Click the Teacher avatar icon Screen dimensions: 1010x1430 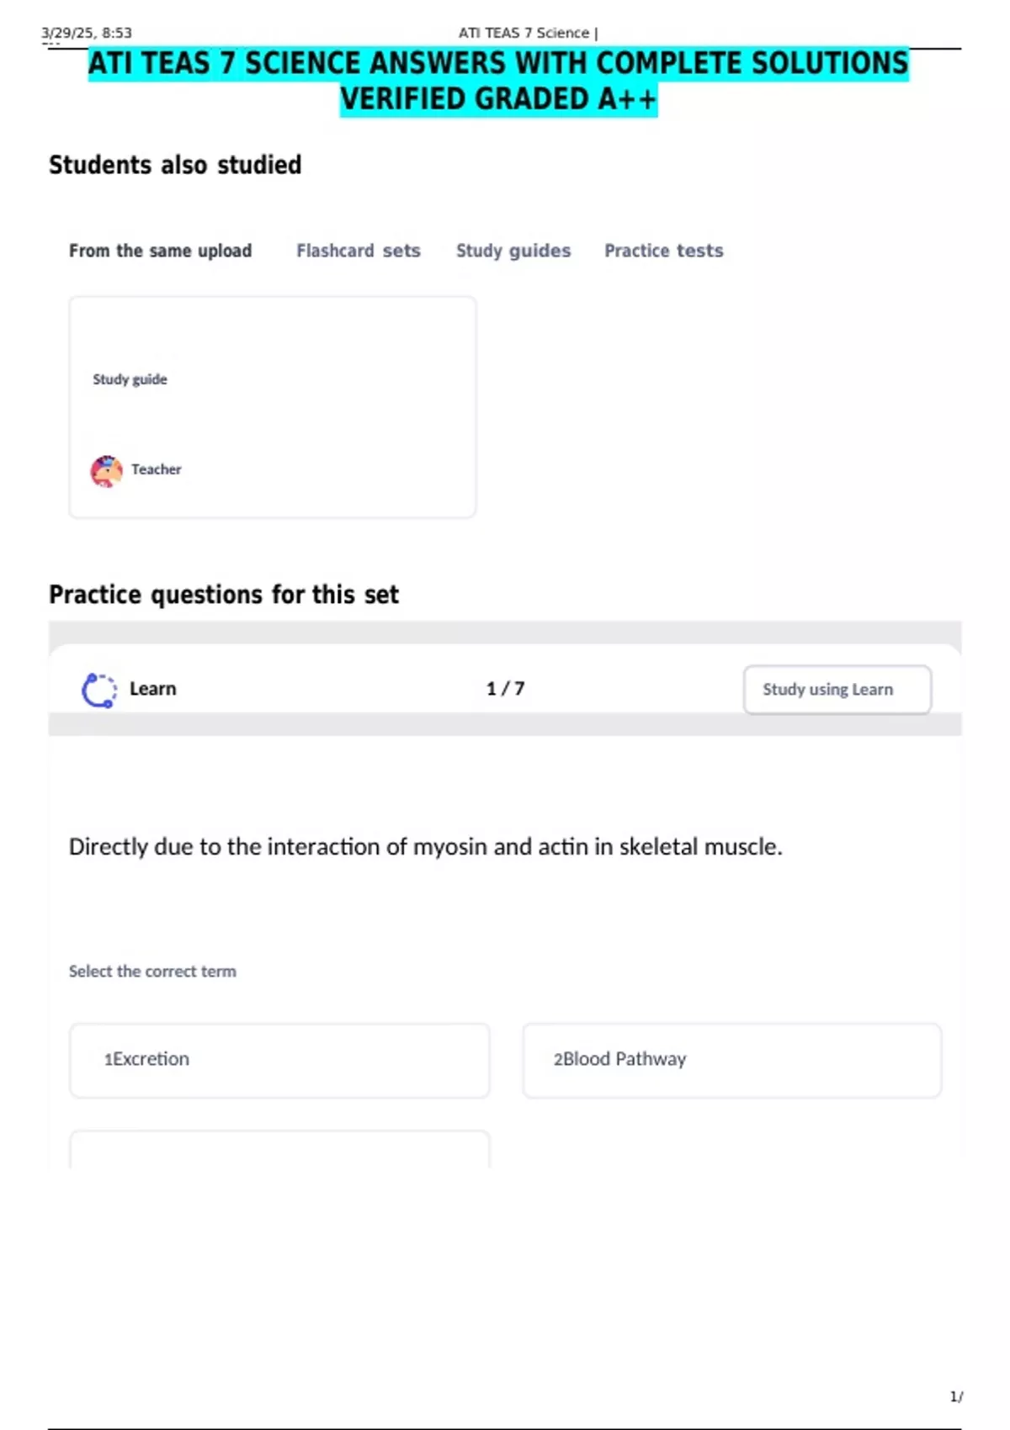coord(107,471)
